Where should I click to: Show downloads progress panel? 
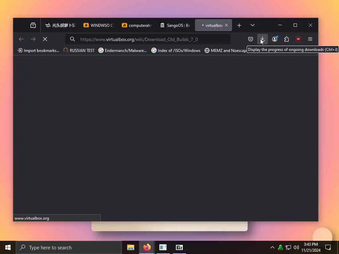pyautogui.click(x=263, y=39)
